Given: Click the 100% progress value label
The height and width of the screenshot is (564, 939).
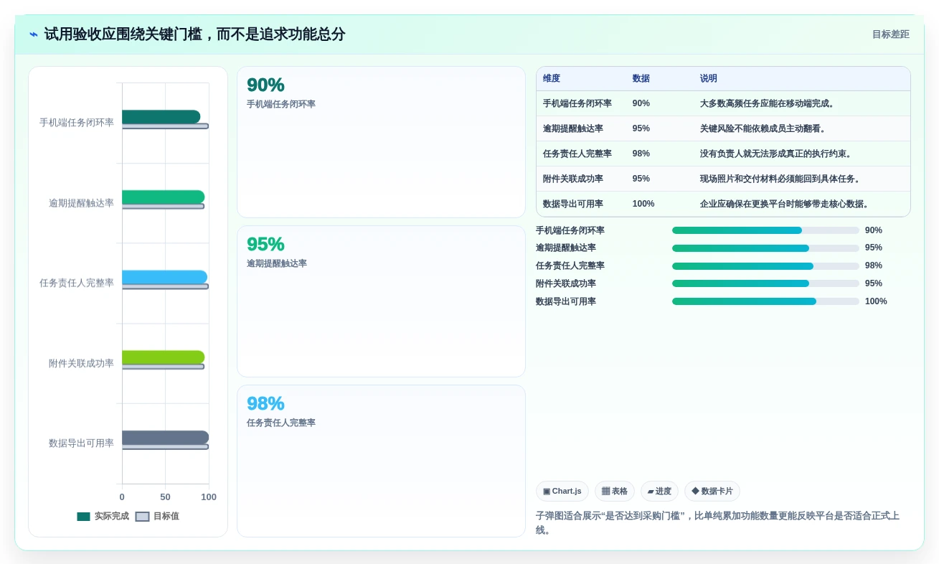Looking at the screenshot, I should 876,301.
